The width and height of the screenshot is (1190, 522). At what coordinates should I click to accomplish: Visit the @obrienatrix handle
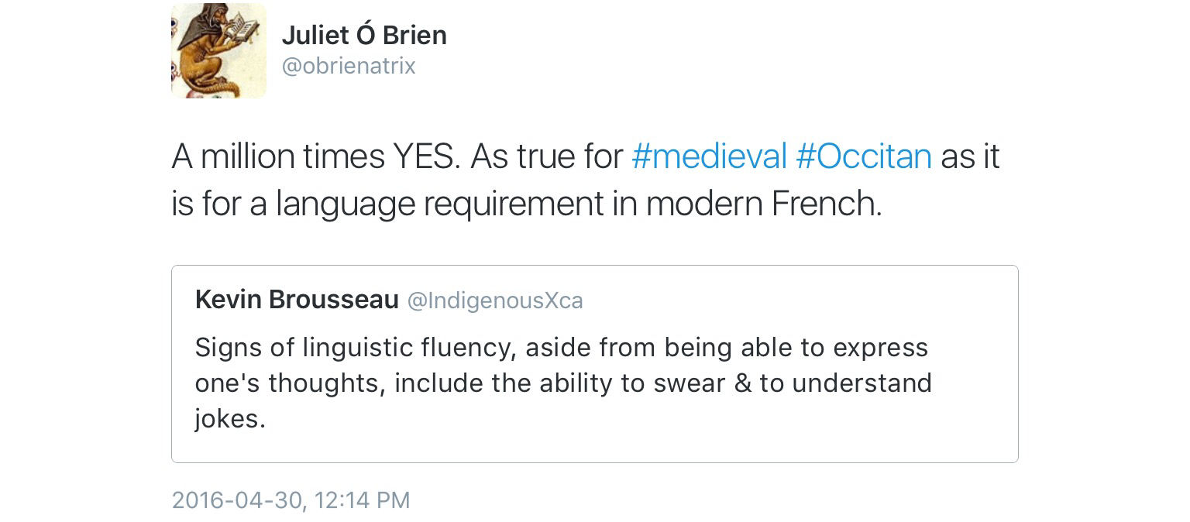pos(348,67)
